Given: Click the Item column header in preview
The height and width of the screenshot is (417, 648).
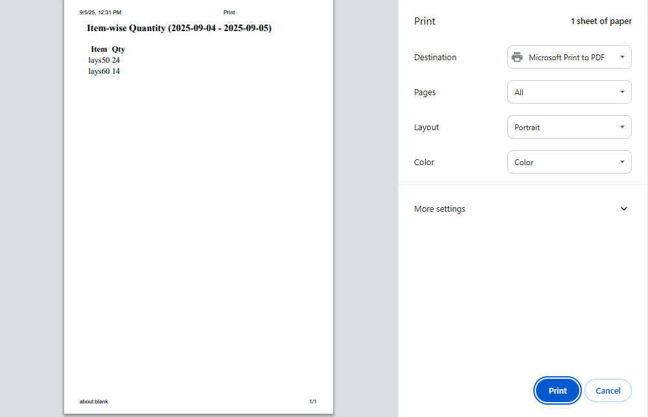Looking at the screenshot, I should (99, 49).
